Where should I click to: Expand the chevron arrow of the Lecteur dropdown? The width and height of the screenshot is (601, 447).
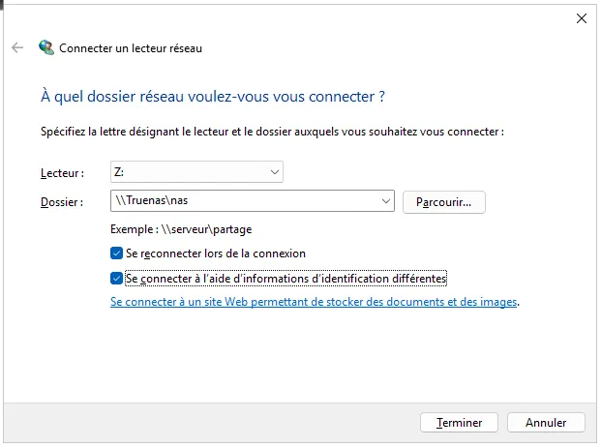tap(275, 172)
